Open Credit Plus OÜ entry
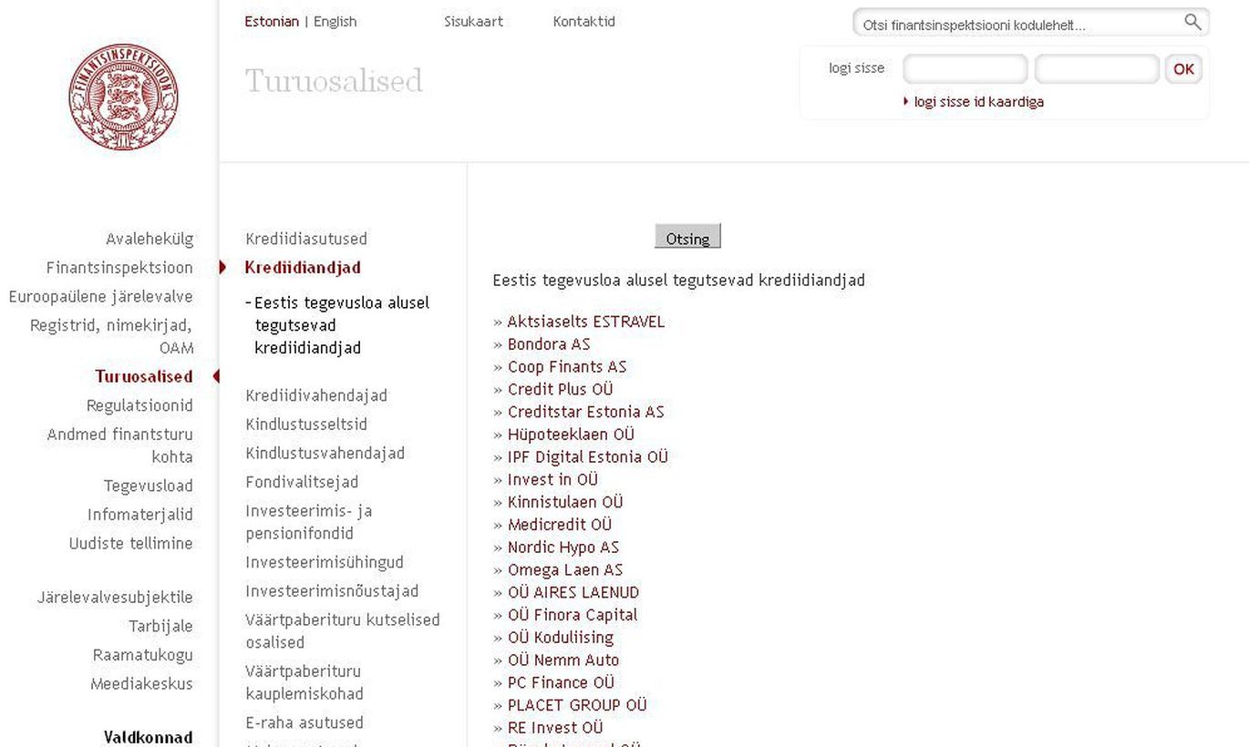Image resolution: width=1249 pixels, height=747 pixels. tap(561, 389)
